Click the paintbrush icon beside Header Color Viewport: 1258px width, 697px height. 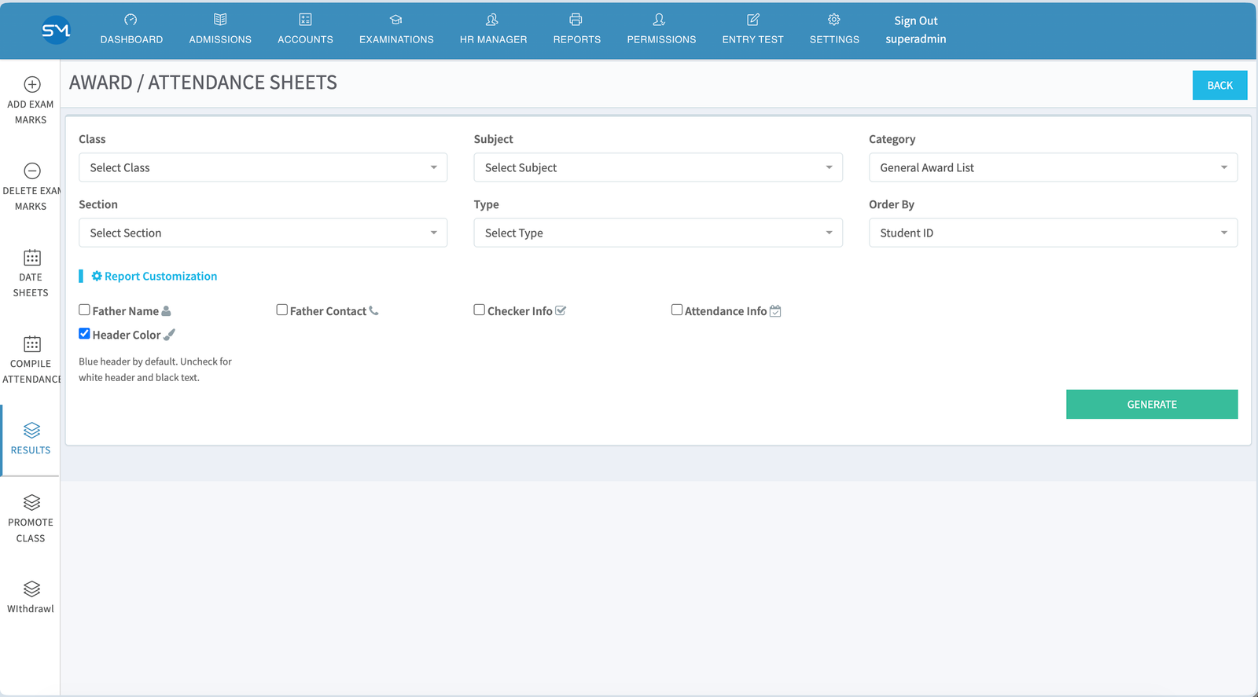pyautogui.click(x=169, y=334)
